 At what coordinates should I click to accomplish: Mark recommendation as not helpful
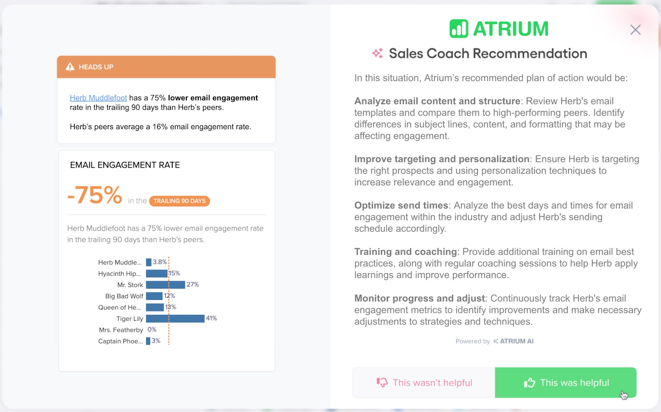pos(424,383)
